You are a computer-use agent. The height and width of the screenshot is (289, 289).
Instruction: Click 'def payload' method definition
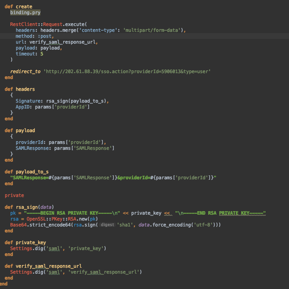20,131
